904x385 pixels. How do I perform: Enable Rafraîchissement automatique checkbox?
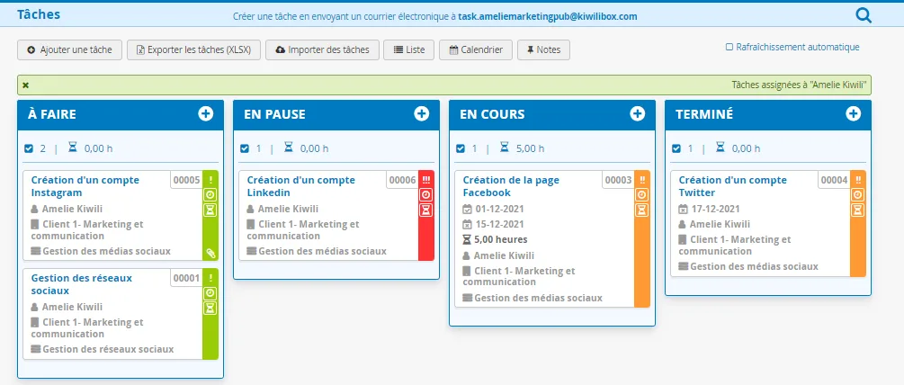[729, 48]
